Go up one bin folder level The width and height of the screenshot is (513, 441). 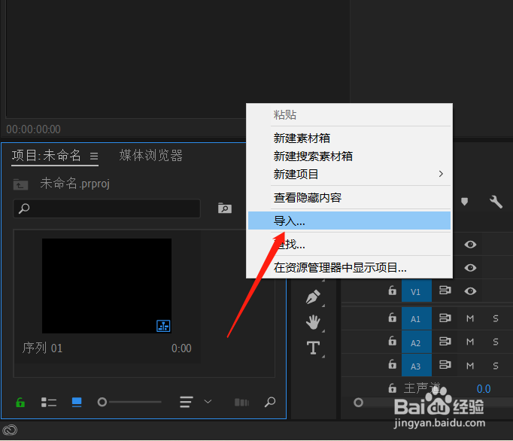20,184
